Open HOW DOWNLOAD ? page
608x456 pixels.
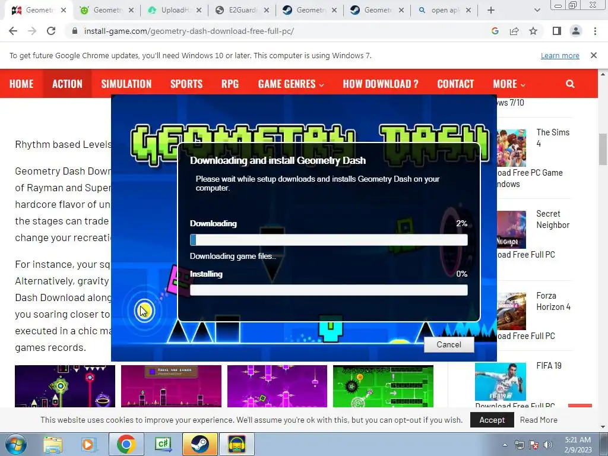point(381,84)
